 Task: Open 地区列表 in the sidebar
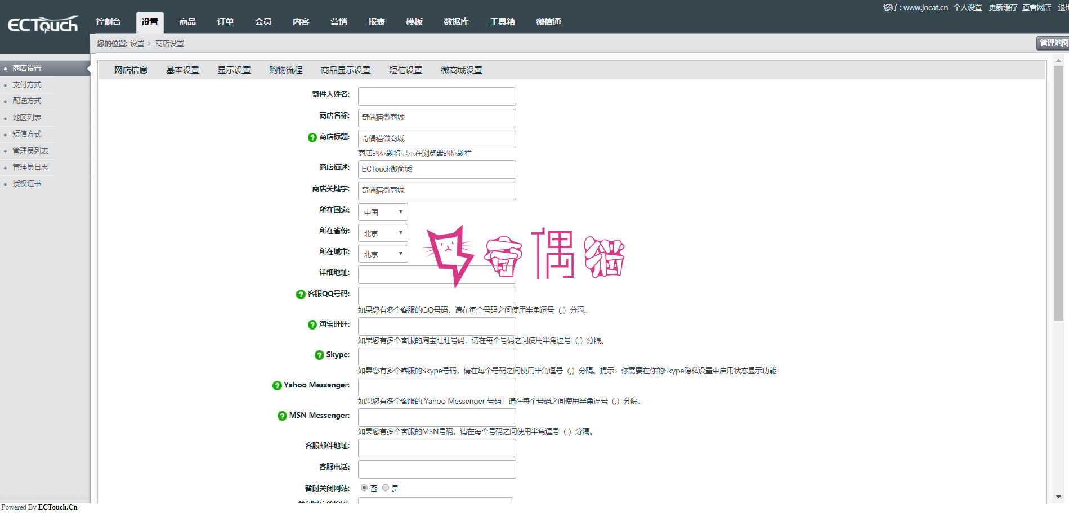coord(27,118)
